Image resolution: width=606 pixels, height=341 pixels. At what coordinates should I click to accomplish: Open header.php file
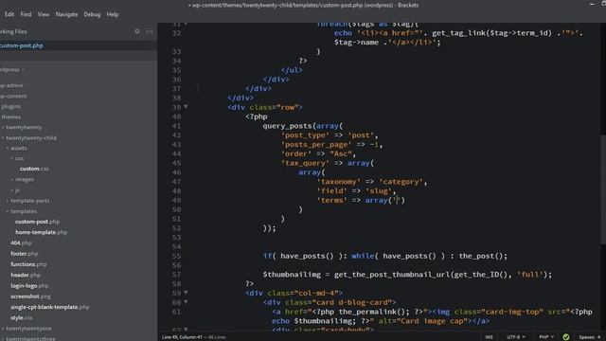pos(26,276)
